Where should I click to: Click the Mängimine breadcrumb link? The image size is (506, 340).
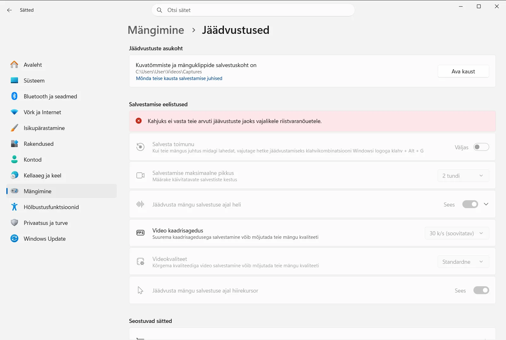point(156,30)
